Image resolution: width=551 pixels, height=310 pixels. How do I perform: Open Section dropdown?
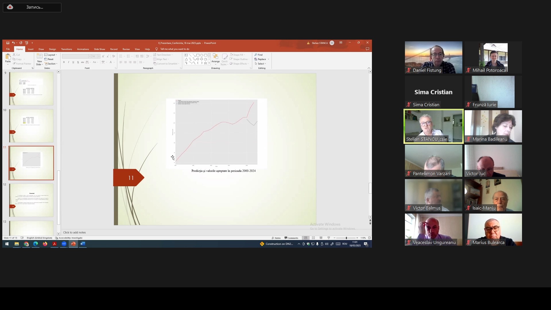pos(51,64)
